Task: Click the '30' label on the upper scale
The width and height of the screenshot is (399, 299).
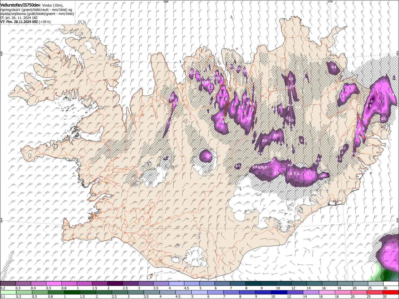Action: click(385, 288)
